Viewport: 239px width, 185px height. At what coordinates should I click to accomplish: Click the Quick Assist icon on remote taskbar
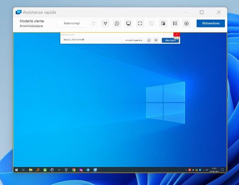pos(95,170)
